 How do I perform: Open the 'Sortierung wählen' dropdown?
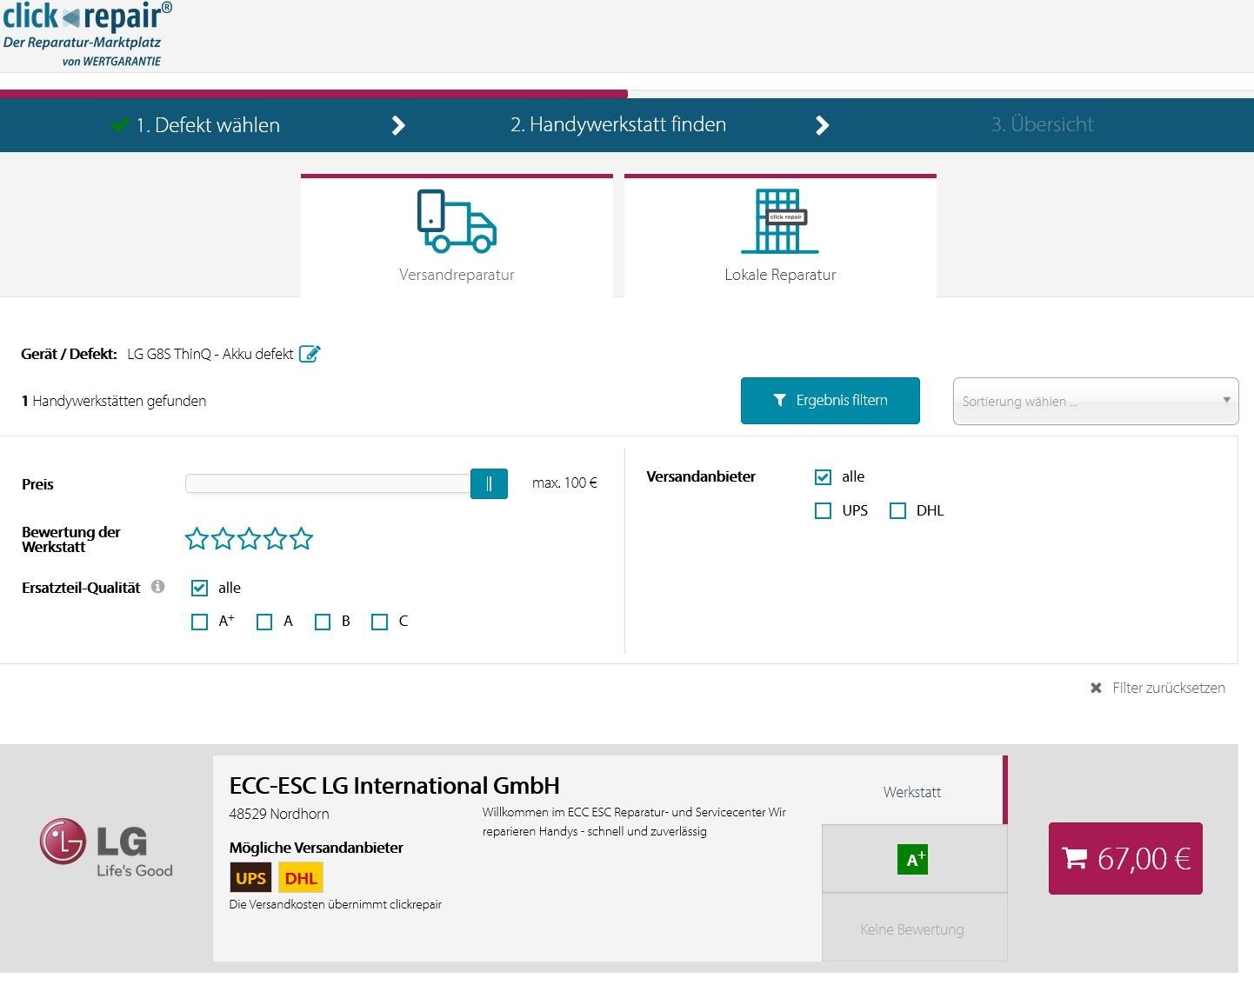[x=1096, y=401]
